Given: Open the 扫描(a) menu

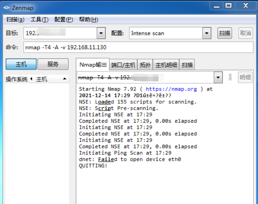Looking at the screenshot, I should [15, 20].
